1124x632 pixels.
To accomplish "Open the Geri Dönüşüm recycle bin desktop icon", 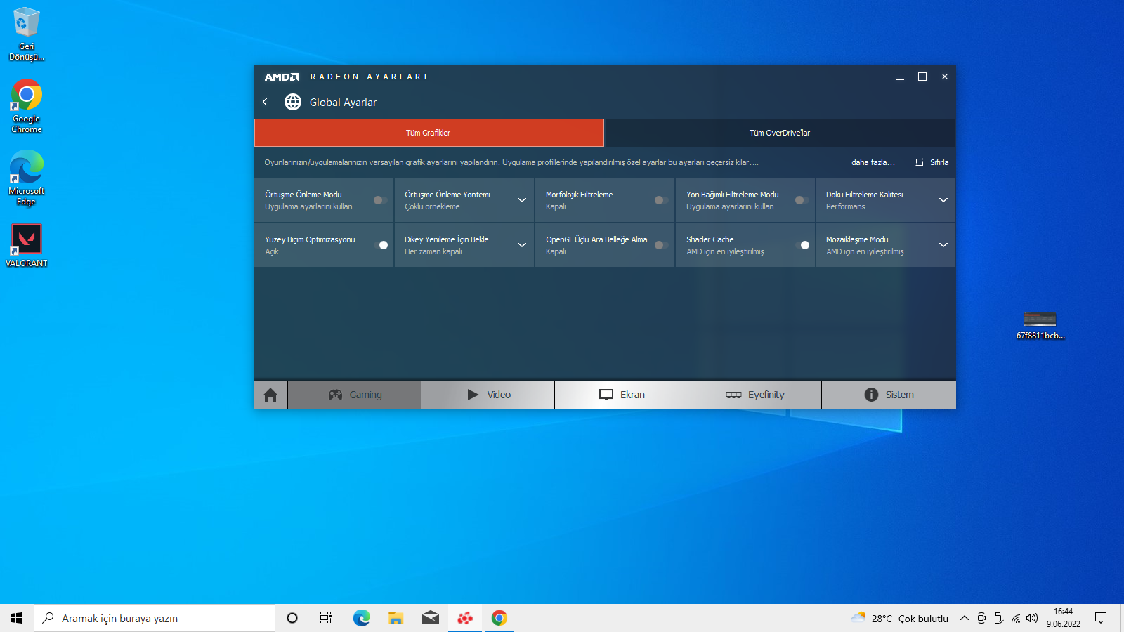I will click(x=27, y=34).
